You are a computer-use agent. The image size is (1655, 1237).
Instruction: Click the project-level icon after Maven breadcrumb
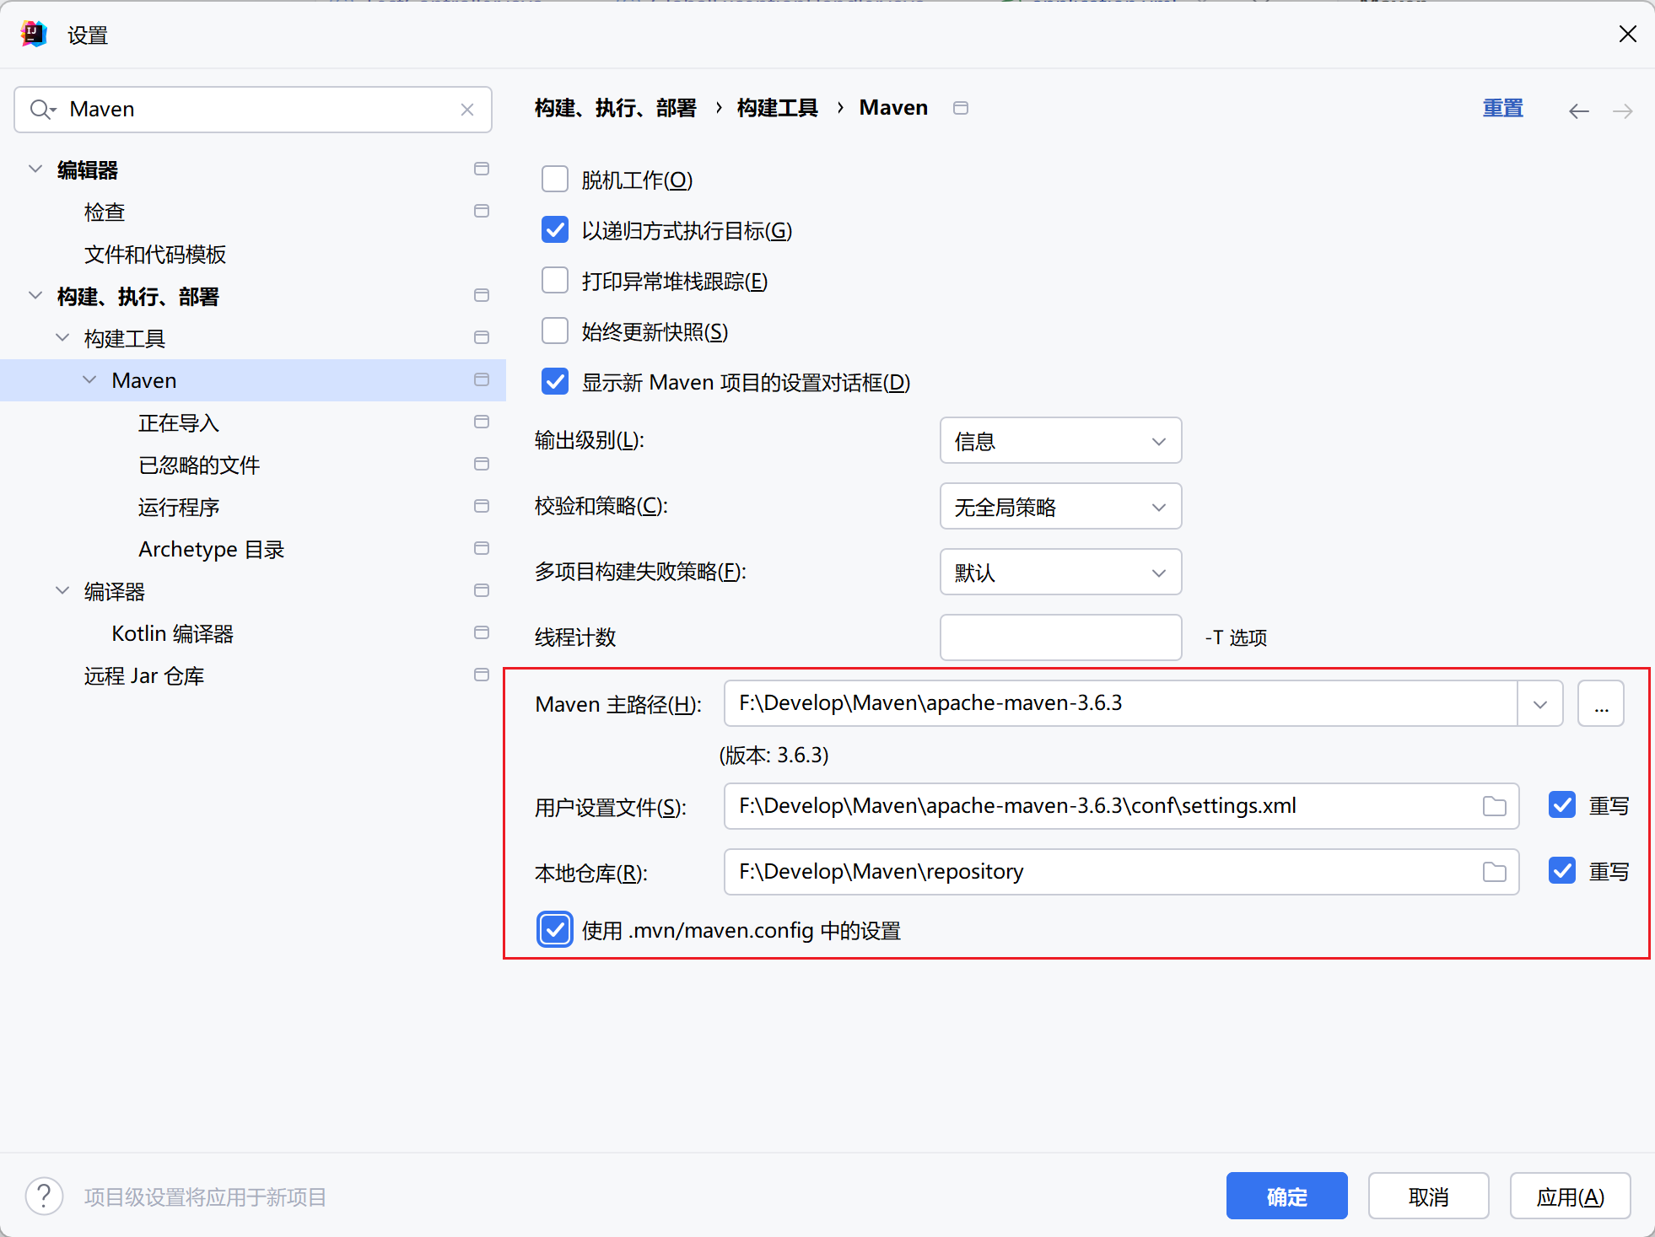point(961,108)
